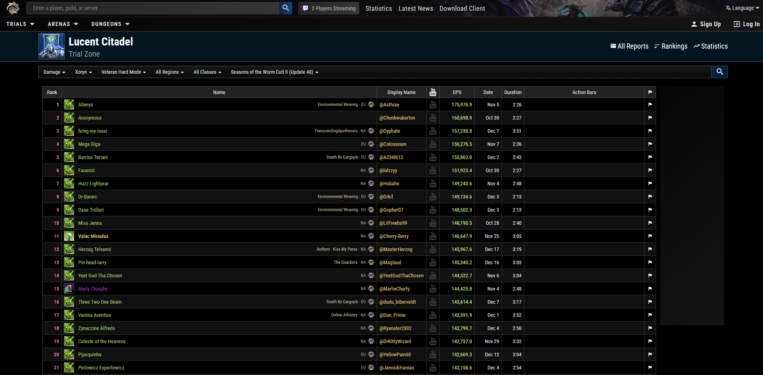Open the player link Barrius Teriani
This screenshot has width=763, height=375.
pyautogui.click(x=93, y=157)
